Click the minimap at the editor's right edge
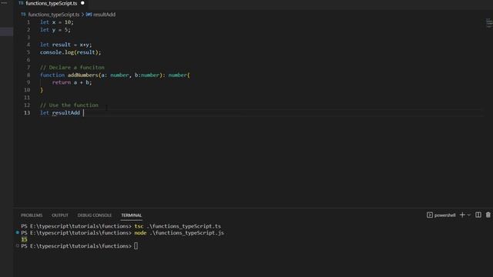The height and width of the screenshot is (277, 493). tap(489, 23)
